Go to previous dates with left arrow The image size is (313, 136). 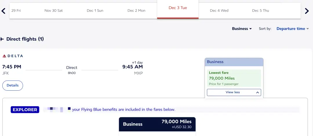(3, 11)
